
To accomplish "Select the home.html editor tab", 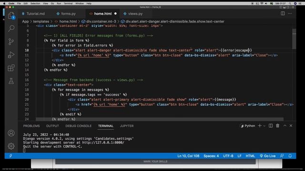I will click(x=103, y=14).
